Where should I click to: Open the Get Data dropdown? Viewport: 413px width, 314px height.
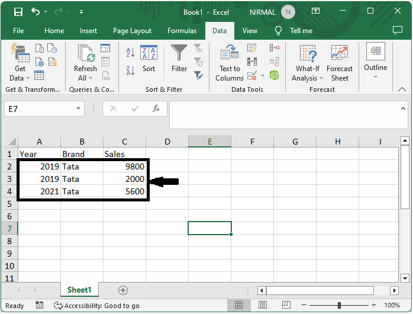20,63
